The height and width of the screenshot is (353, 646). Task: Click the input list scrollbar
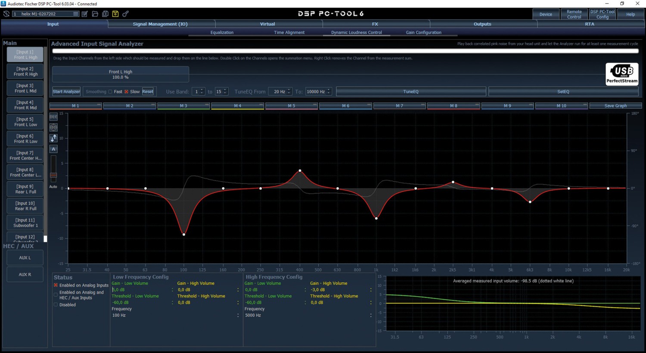click(x=45, y=238)
